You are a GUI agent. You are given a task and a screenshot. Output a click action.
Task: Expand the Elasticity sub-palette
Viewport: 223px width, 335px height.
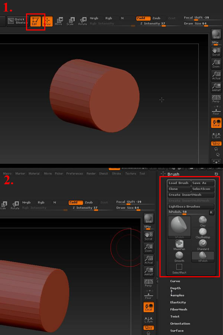point(178,302)
